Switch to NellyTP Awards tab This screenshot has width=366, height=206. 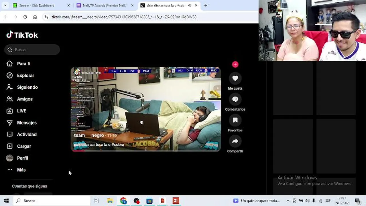coord(104,5)
